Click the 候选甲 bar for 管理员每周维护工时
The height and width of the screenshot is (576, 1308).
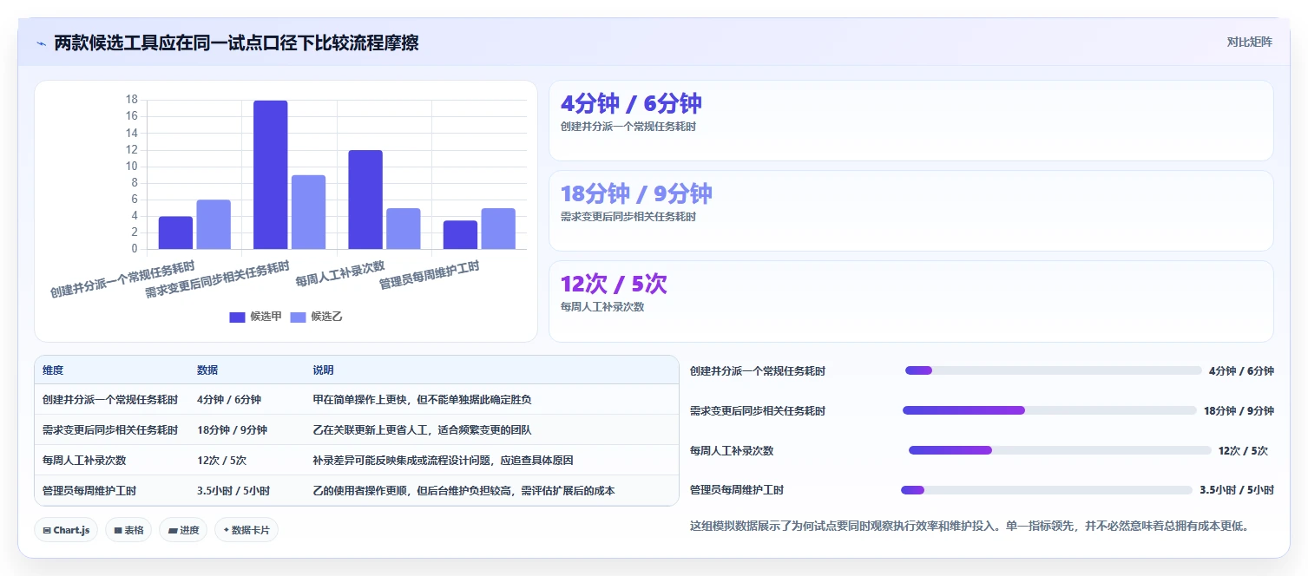pyautogui.click(x=460, y=235)
